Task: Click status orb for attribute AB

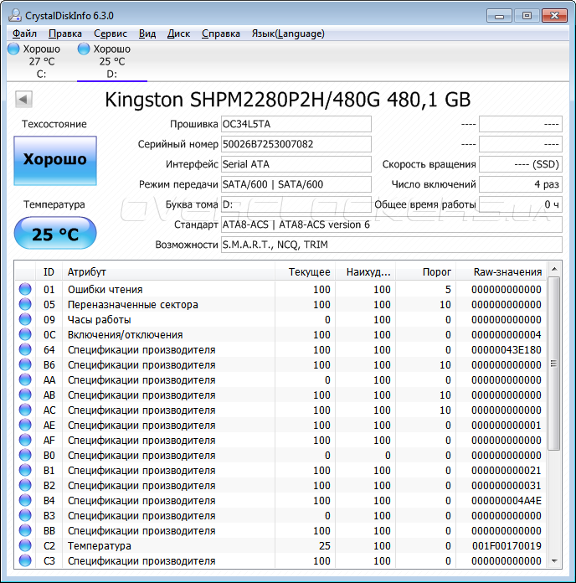Action: coord(25,395)
